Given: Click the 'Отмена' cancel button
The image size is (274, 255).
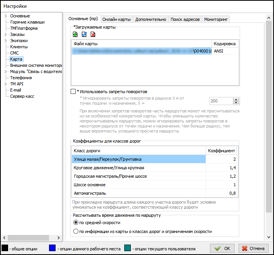Looking at the screenshot, I should tap(254, 248).
